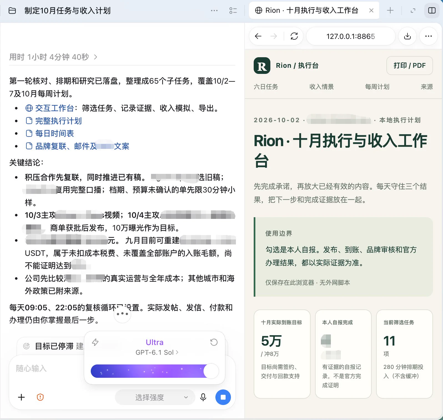The image size is (443, 420).
Task: Click the download icon in browser toolbar
Action: 407,36
